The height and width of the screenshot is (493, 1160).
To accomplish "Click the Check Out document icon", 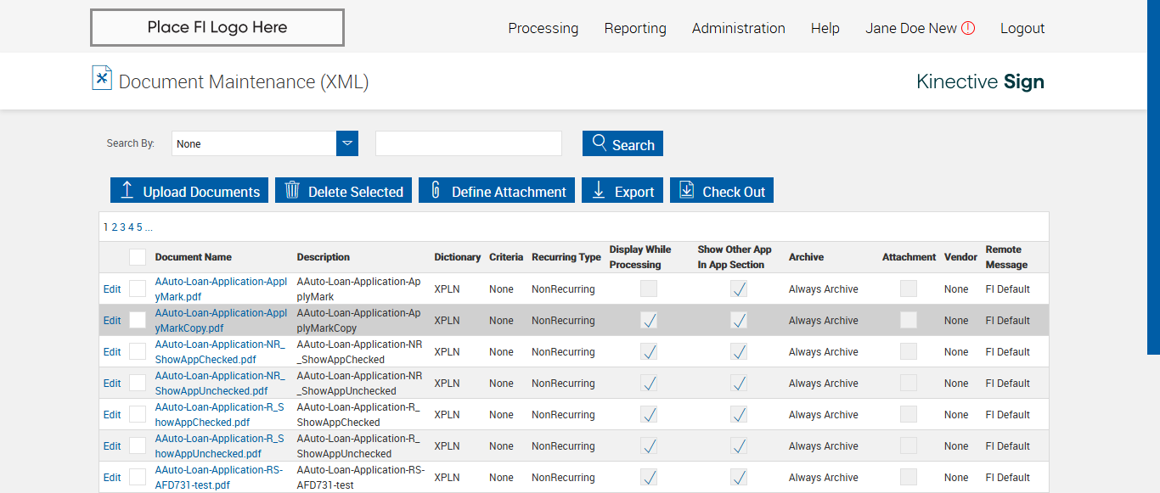I will (687, 190).
